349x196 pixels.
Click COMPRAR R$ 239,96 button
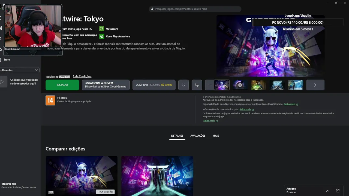(154, 85)
